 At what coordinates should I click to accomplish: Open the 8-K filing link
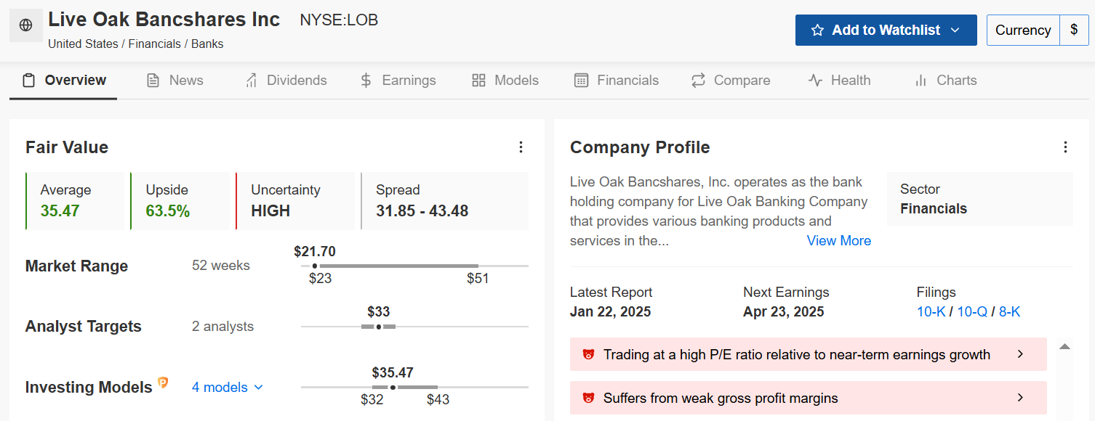point(1010,312)
